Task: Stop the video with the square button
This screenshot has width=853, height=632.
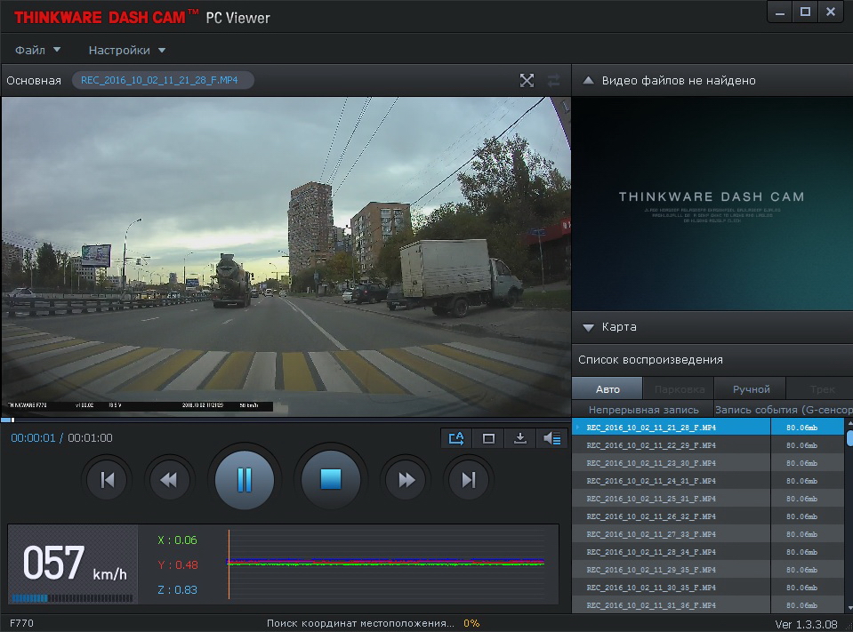Action: click(330, 480)
